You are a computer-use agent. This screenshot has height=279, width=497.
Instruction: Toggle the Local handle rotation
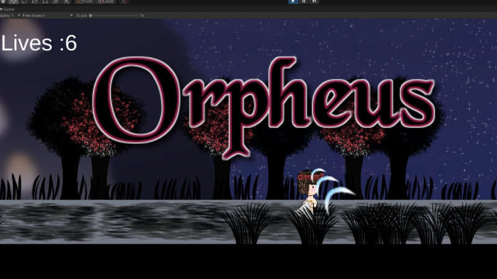pyautogui.click(x=106, y=2)
